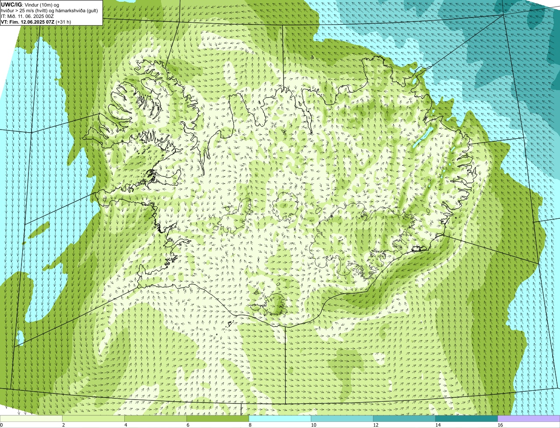The image size is (560, 428).
Task: Click the 10–12 m/s cyan legend swatch
Action: coord(342,418)
